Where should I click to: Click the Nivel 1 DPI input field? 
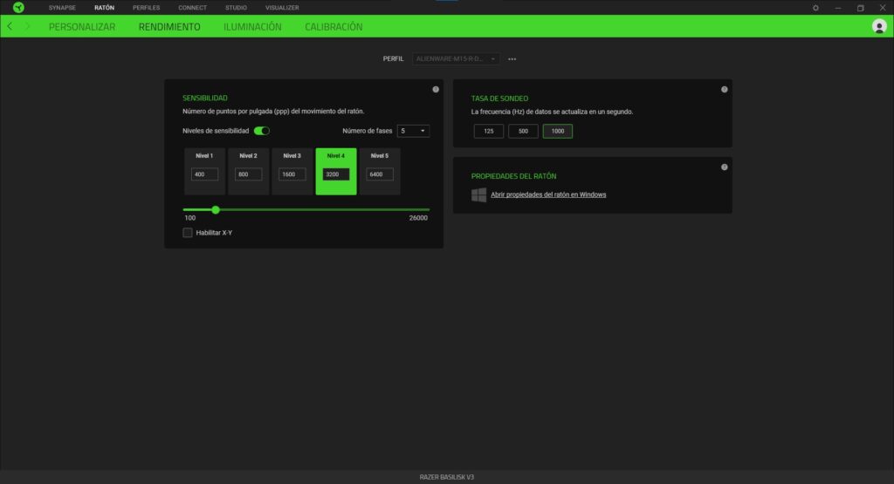tap(204, 174)
